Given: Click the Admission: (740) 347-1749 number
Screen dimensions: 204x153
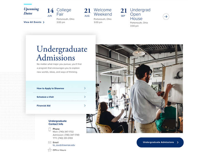Looking at the screenshot, I should point(66,135).
